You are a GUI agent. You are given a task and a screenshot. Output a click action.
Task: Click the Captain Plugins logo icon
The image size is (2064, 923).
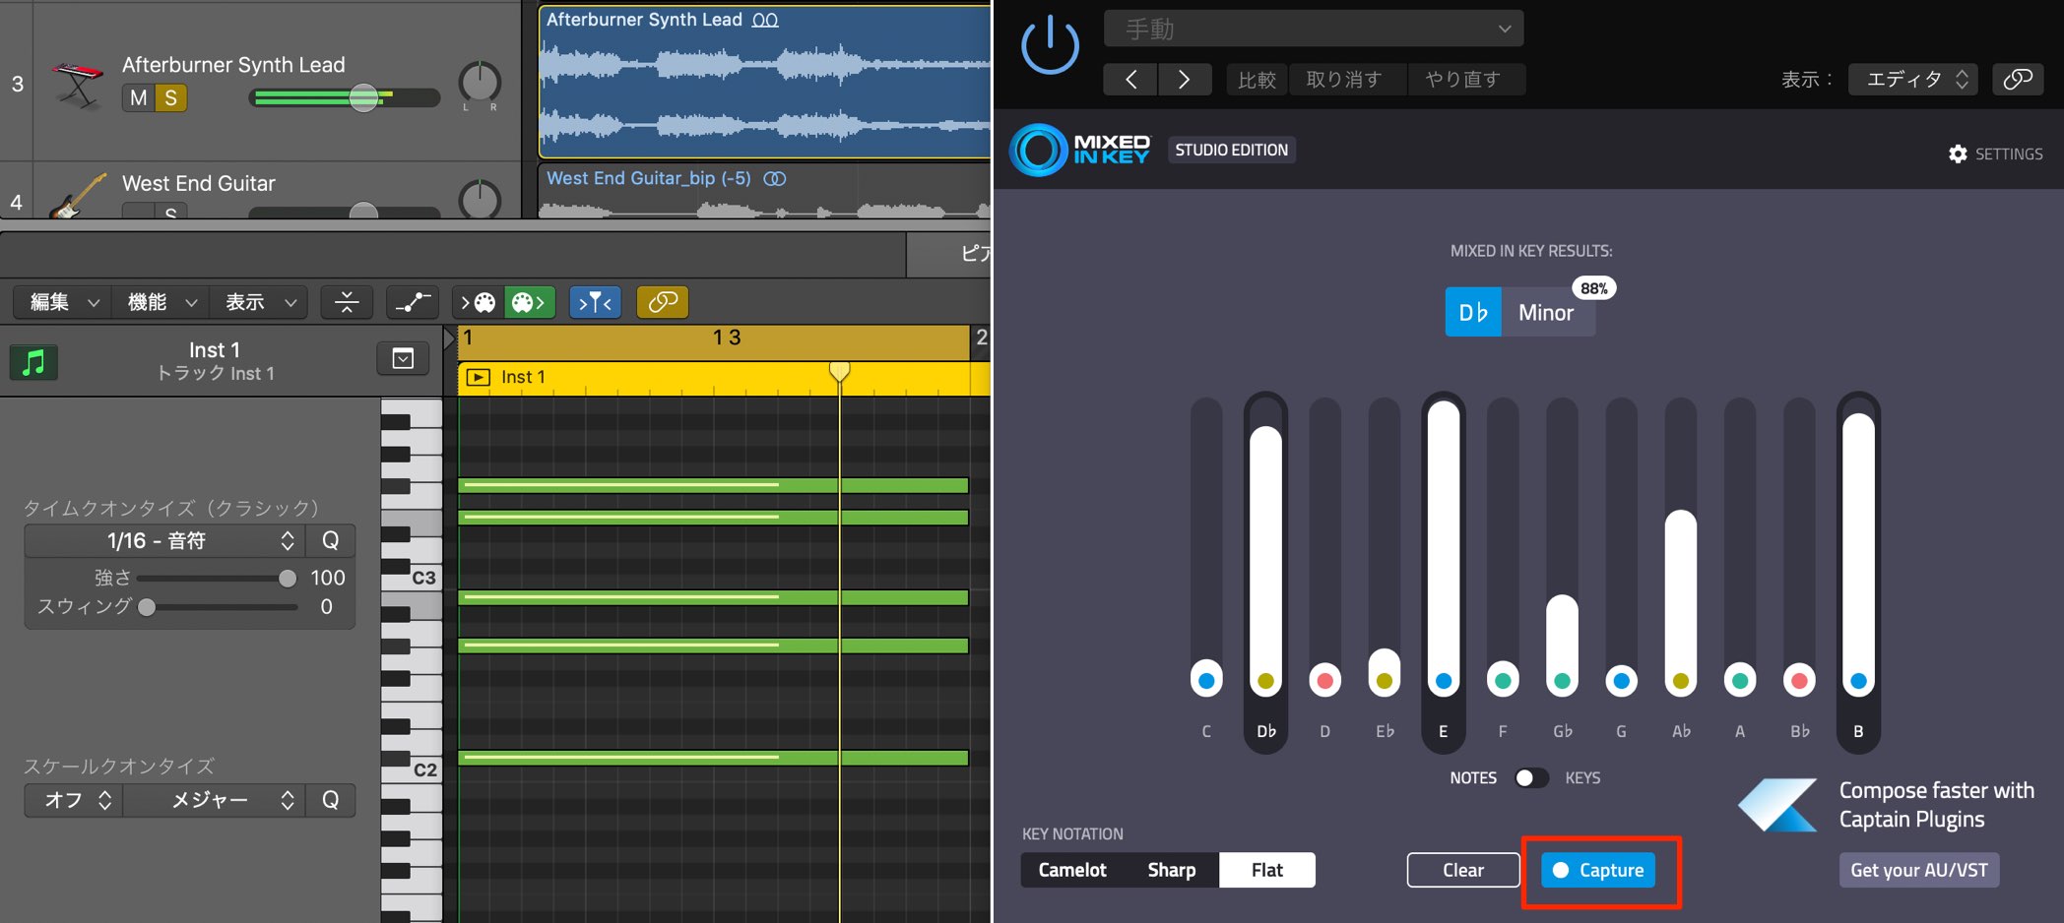pyautogui.click(x=1778, y=805)
